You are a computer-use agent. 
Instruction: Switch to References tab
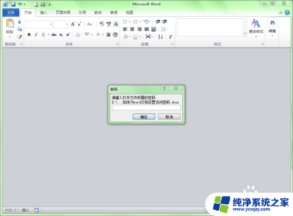coord(82,12)
